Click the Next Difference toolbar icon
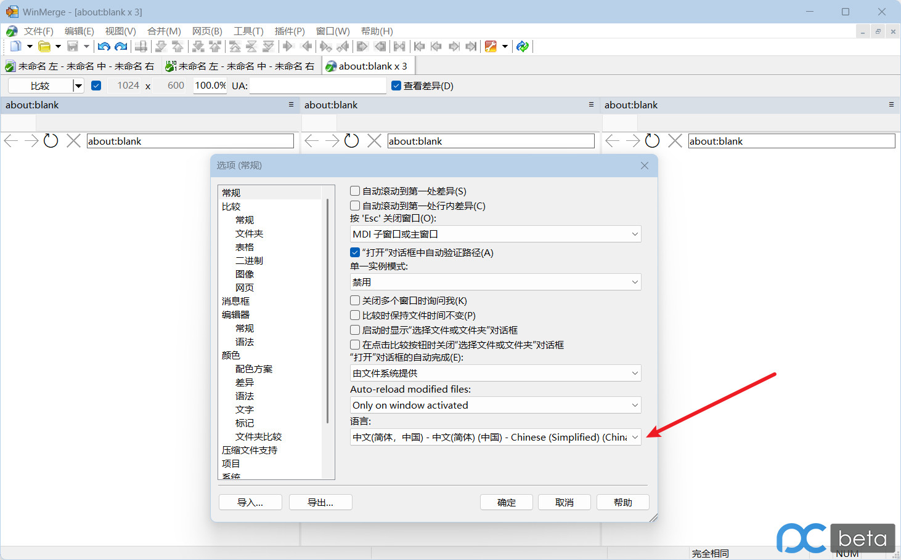Screen dimensions: 901x560 point(161,46)
